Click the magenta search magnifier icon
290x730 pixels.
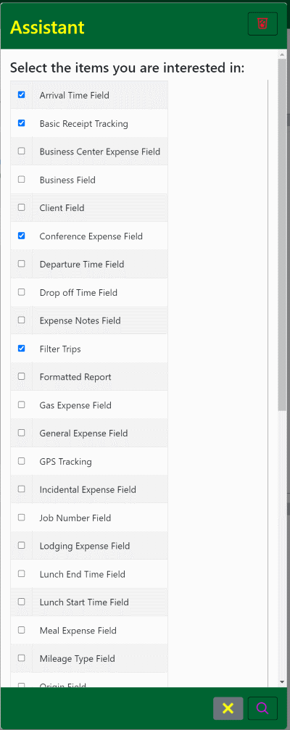(x=262, y=708)
